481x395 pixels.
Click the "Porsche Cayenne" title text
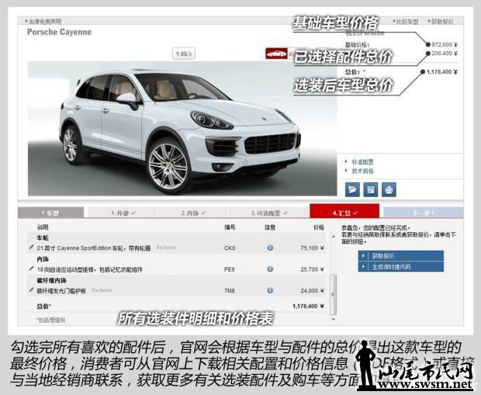tap(59, 33)
